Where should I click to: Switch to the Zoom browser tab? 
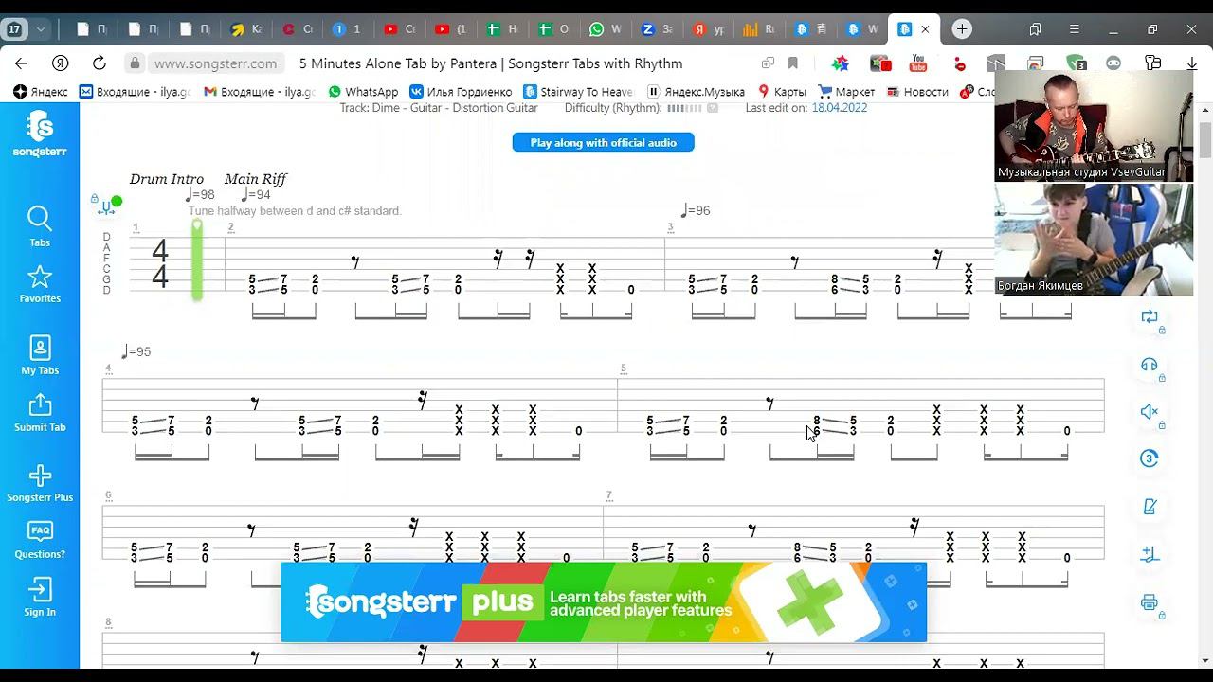tap(656, 29)
